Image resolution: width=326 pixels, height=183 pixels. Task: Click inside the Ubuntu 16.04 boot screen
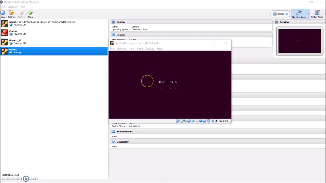coord(170,85)
